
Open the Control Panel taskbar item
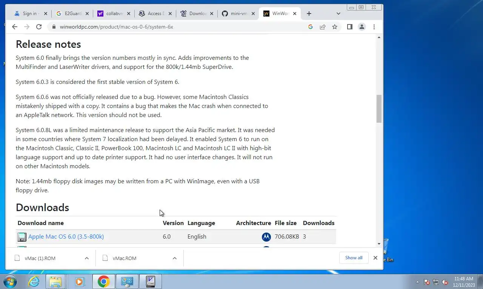point(127,281)
